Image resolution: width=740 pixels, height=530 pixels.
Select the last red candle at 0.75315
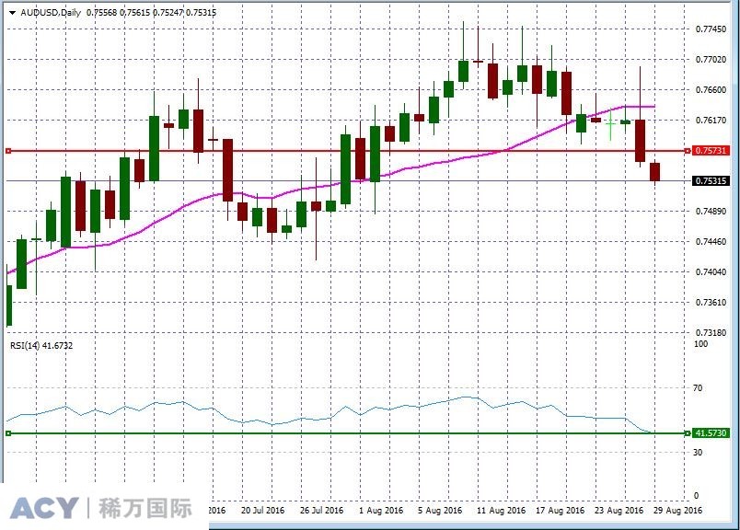coord(654,172)
